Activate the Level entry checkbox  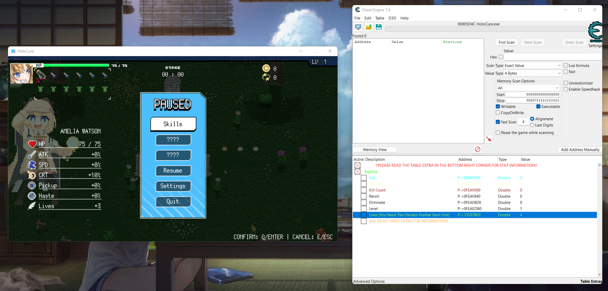[364, 209]
